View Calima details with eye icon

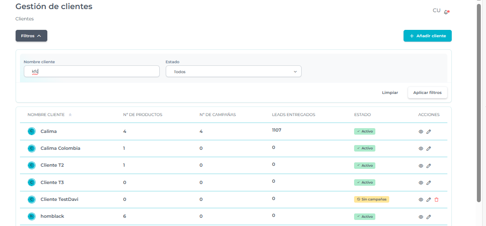click(x=420, y=132)
